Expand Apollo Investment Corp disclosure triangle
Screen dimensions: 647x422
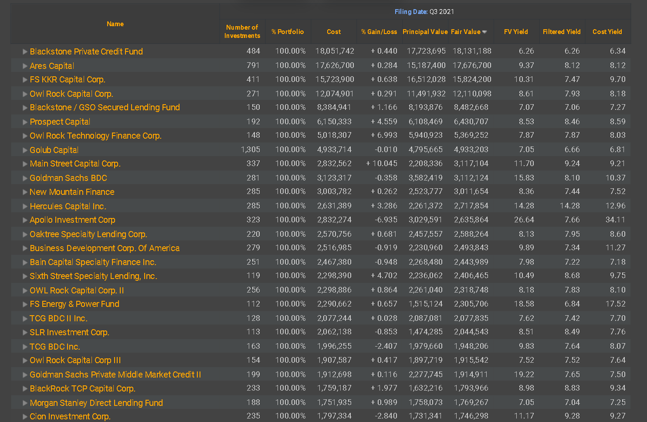pos(25,221)
